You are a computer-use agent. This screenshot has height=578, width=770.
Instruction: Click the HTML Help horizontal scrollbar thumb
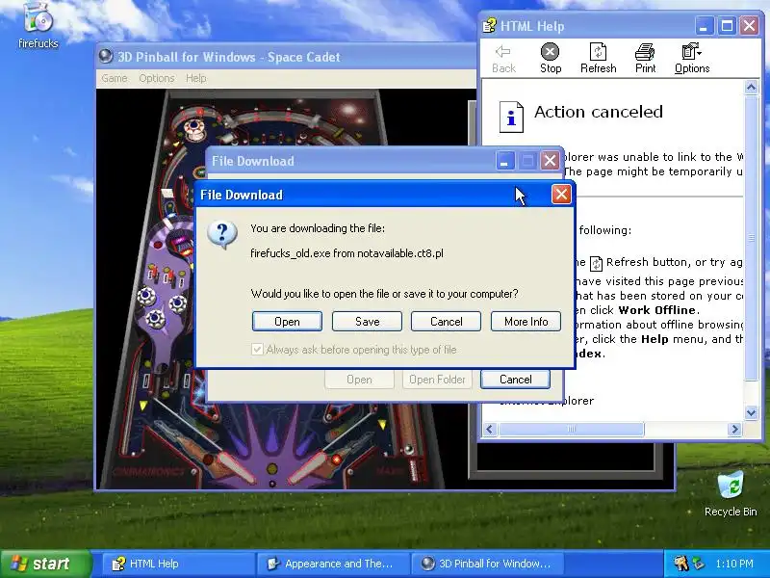pyautogui.click(x=571, y=429)
